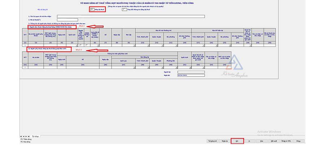Switch to the "Tờ khai" sheet tab
Screen dimensions: 325x145
pyautogui.click(x=35, y=136)
